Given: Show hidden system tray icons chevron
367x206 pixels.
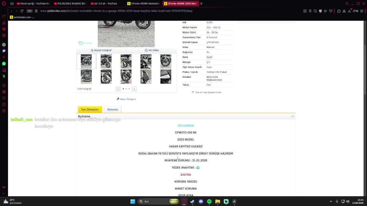Looking at the screenshot, I should coord(331,201).
